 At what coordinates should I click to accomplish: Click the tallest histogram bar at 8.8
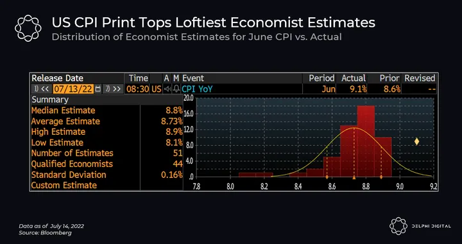[x=366, y=141]
